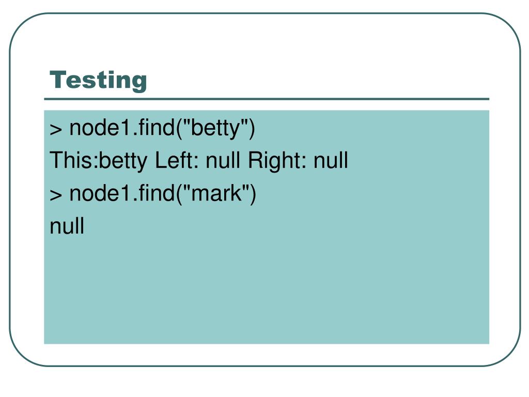Click node1 in the betty find call
The image size is (529, 397).
tap(101, 128)
